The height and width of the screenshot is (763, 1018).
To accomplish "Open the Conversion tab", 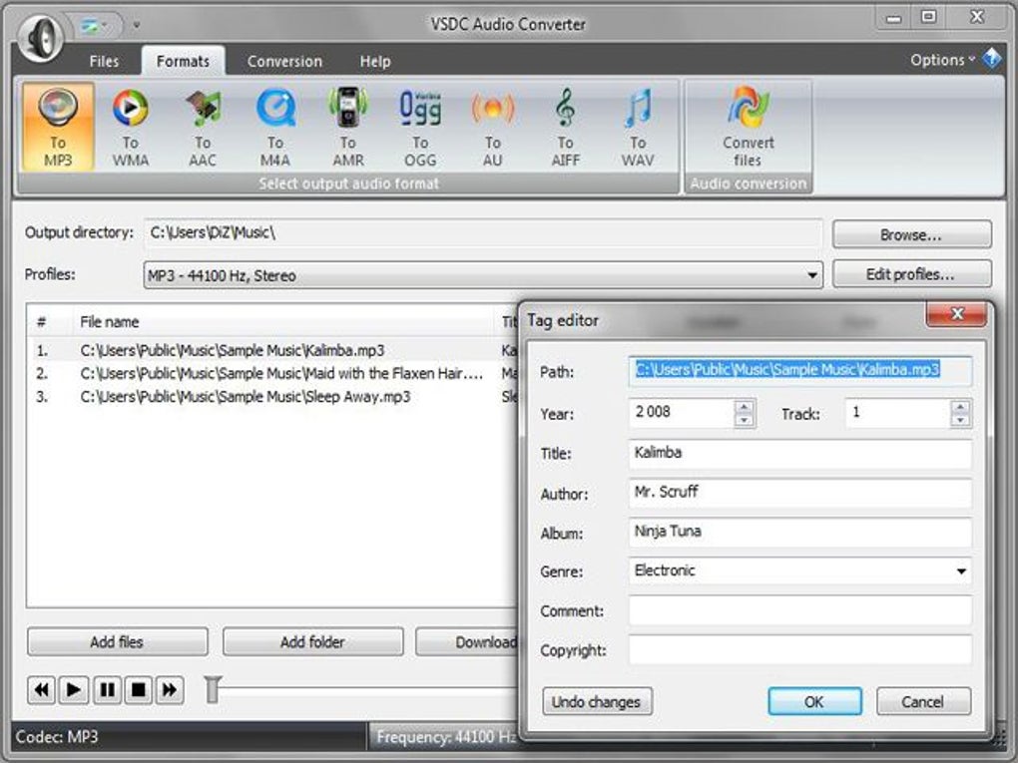I will 284,61.
